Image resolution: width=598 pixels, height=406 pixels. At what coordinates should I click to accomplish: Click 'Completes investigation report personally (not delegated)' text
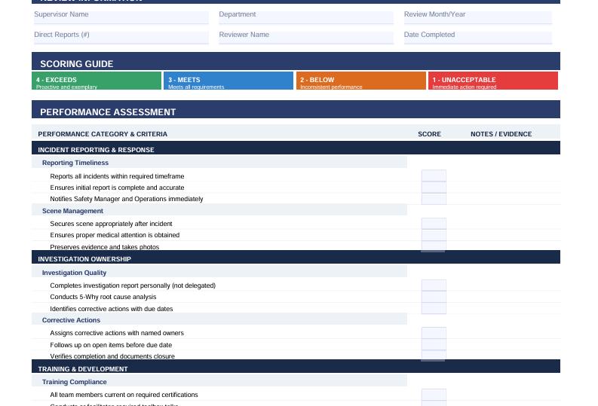133,285
